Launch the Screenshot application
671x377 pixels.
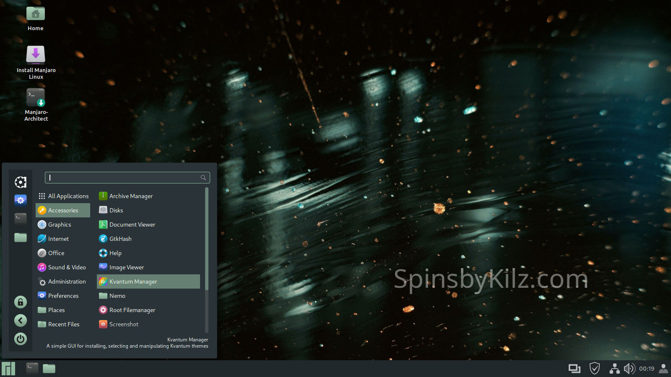124,324
